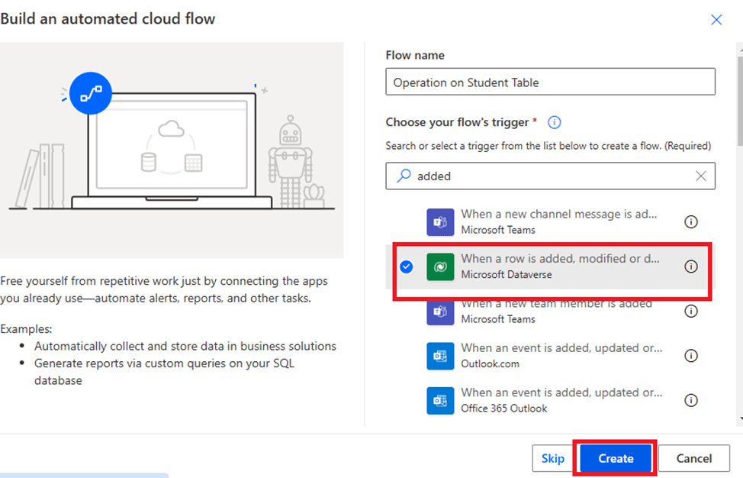The width and height of the screenshot is (743, 478).
Task: Cancel the flow creation dialog
Action: pos(693,458)
